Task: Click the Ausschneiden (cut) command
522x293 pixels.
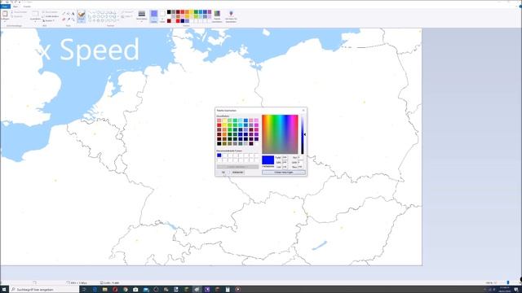Action: 20,12
